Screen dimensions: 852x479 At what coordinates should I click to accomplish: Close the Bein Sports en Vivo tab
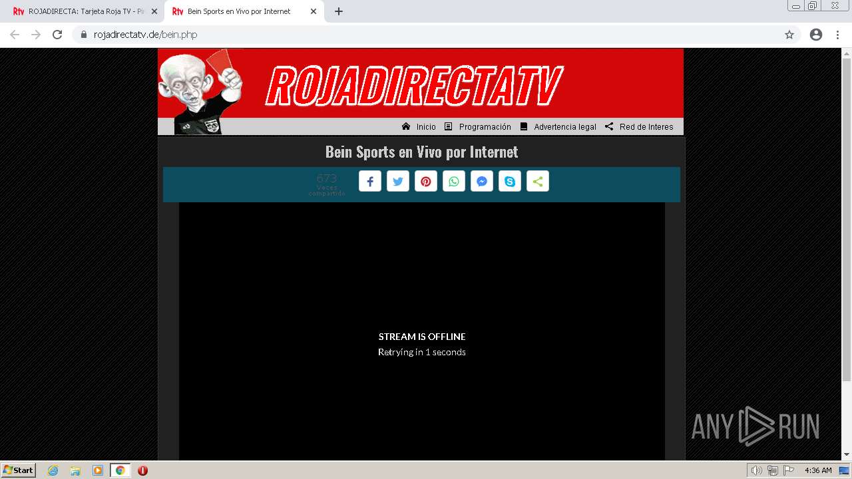(314, 11)
